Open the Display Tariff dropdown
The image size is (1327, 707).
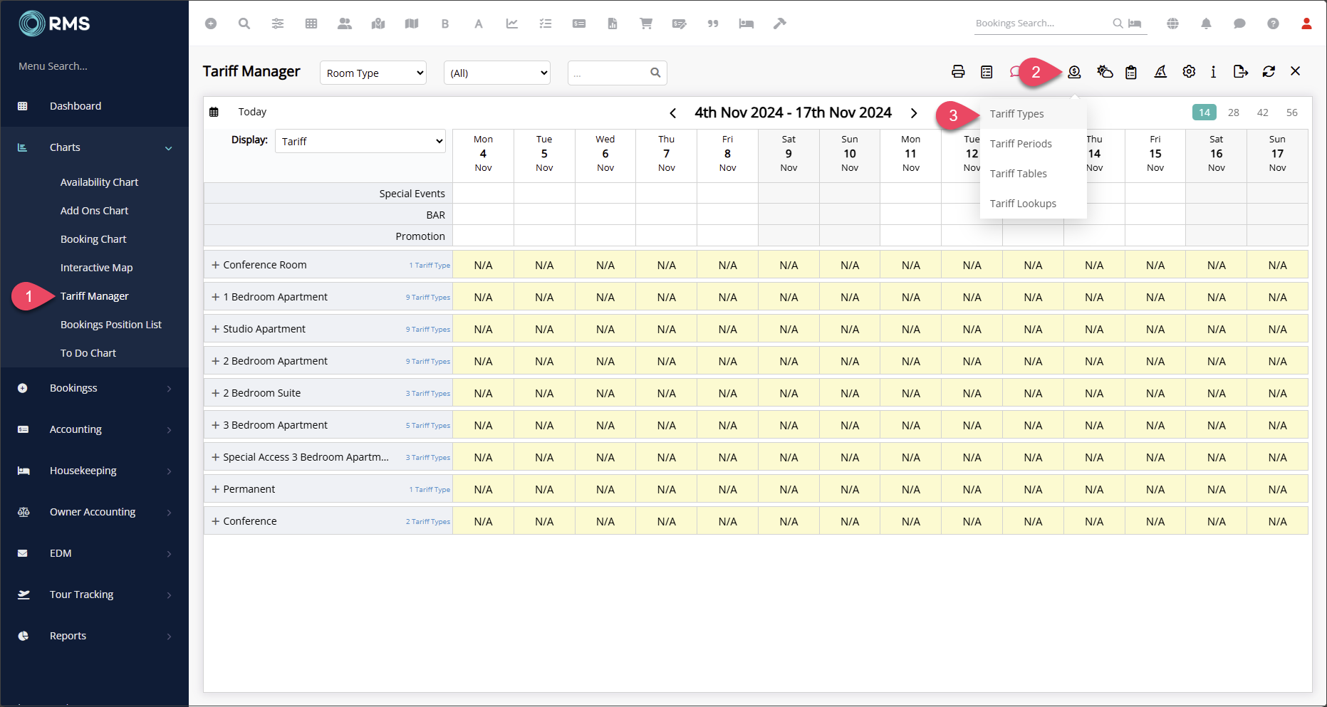point(360,141)
